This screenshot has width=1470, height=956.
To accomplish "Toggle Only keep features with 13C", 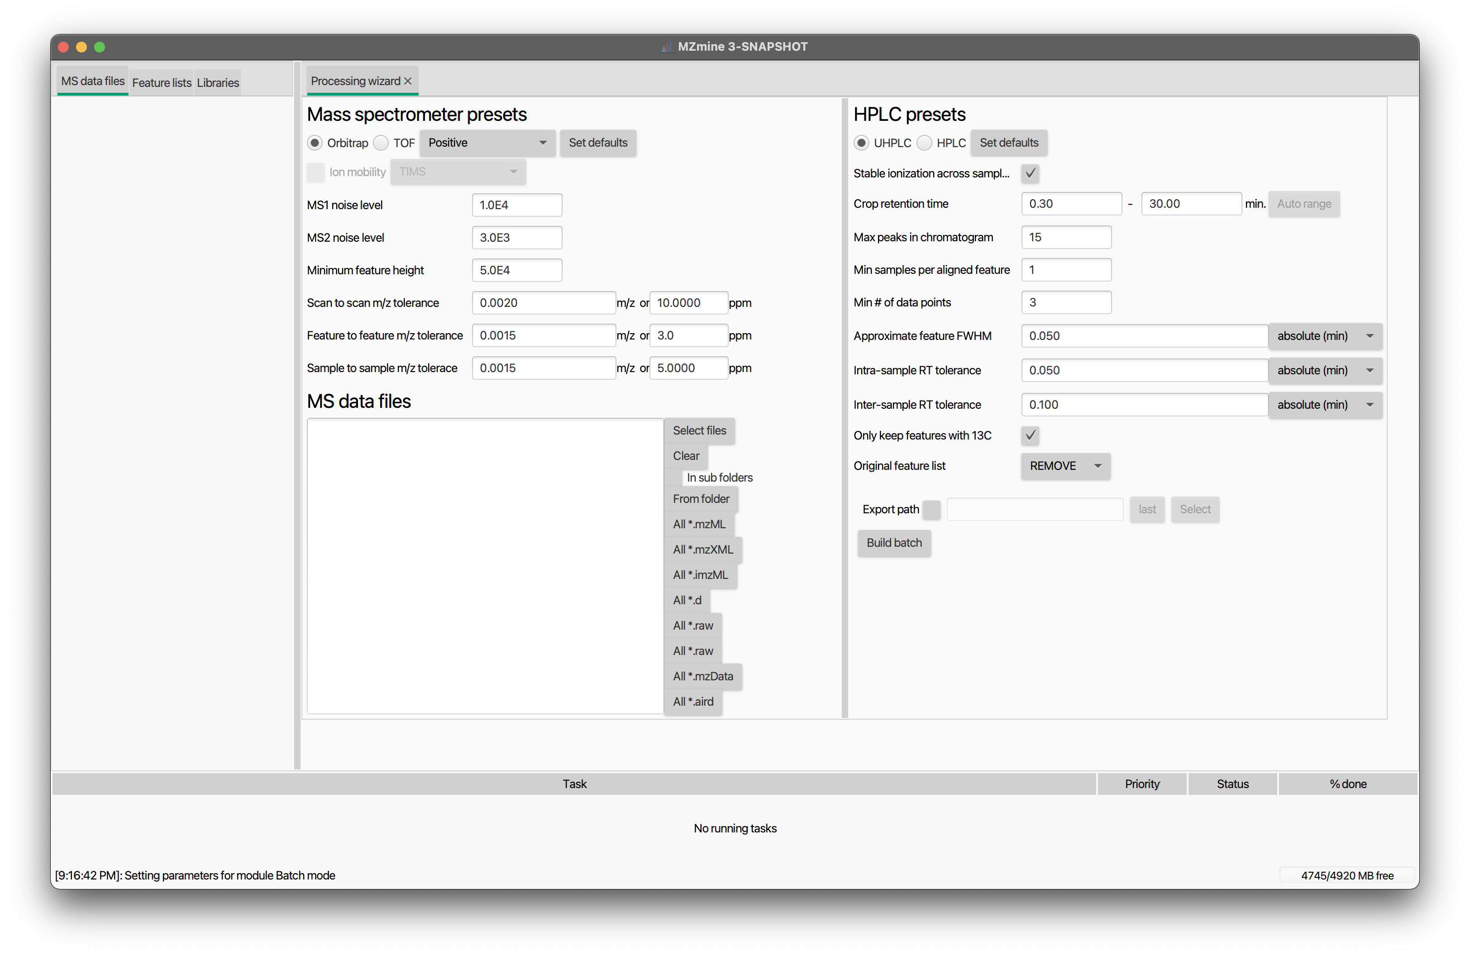I will tap(1030, 435).
